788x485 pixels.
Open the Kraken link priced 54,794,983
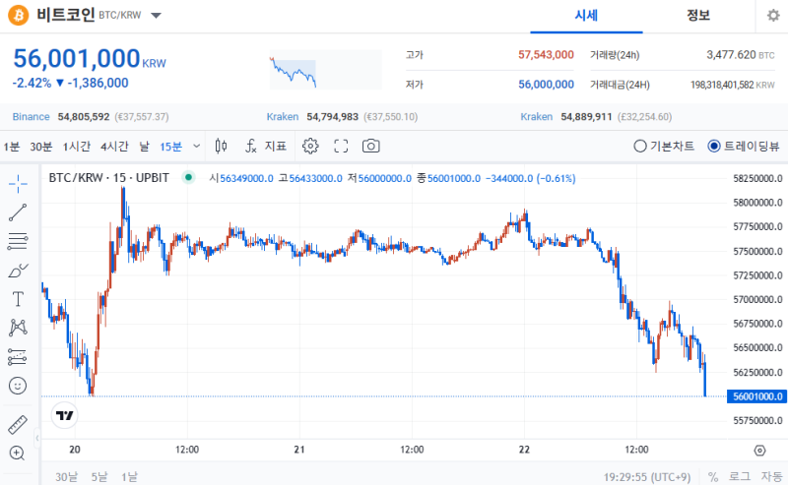283,116
